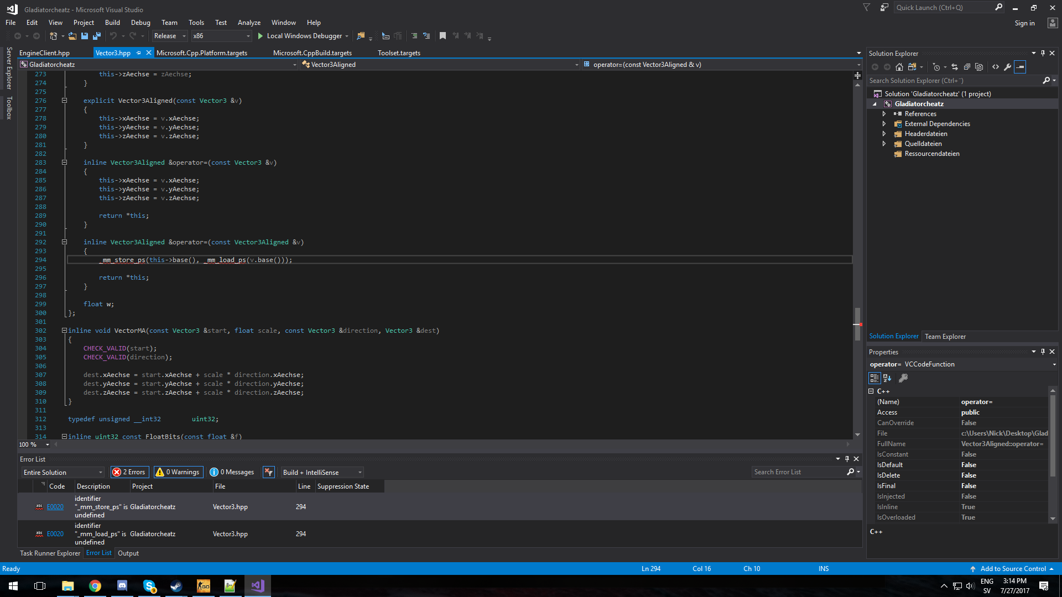Screen dimensions: 1062x597
Task: Toggle the 0 Warnings filter button
Action: tap(178, 472)
